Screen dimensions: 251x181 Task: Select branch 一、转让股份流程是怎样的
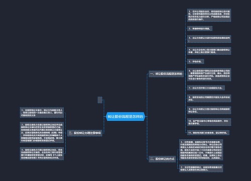(x=166, y=74)
